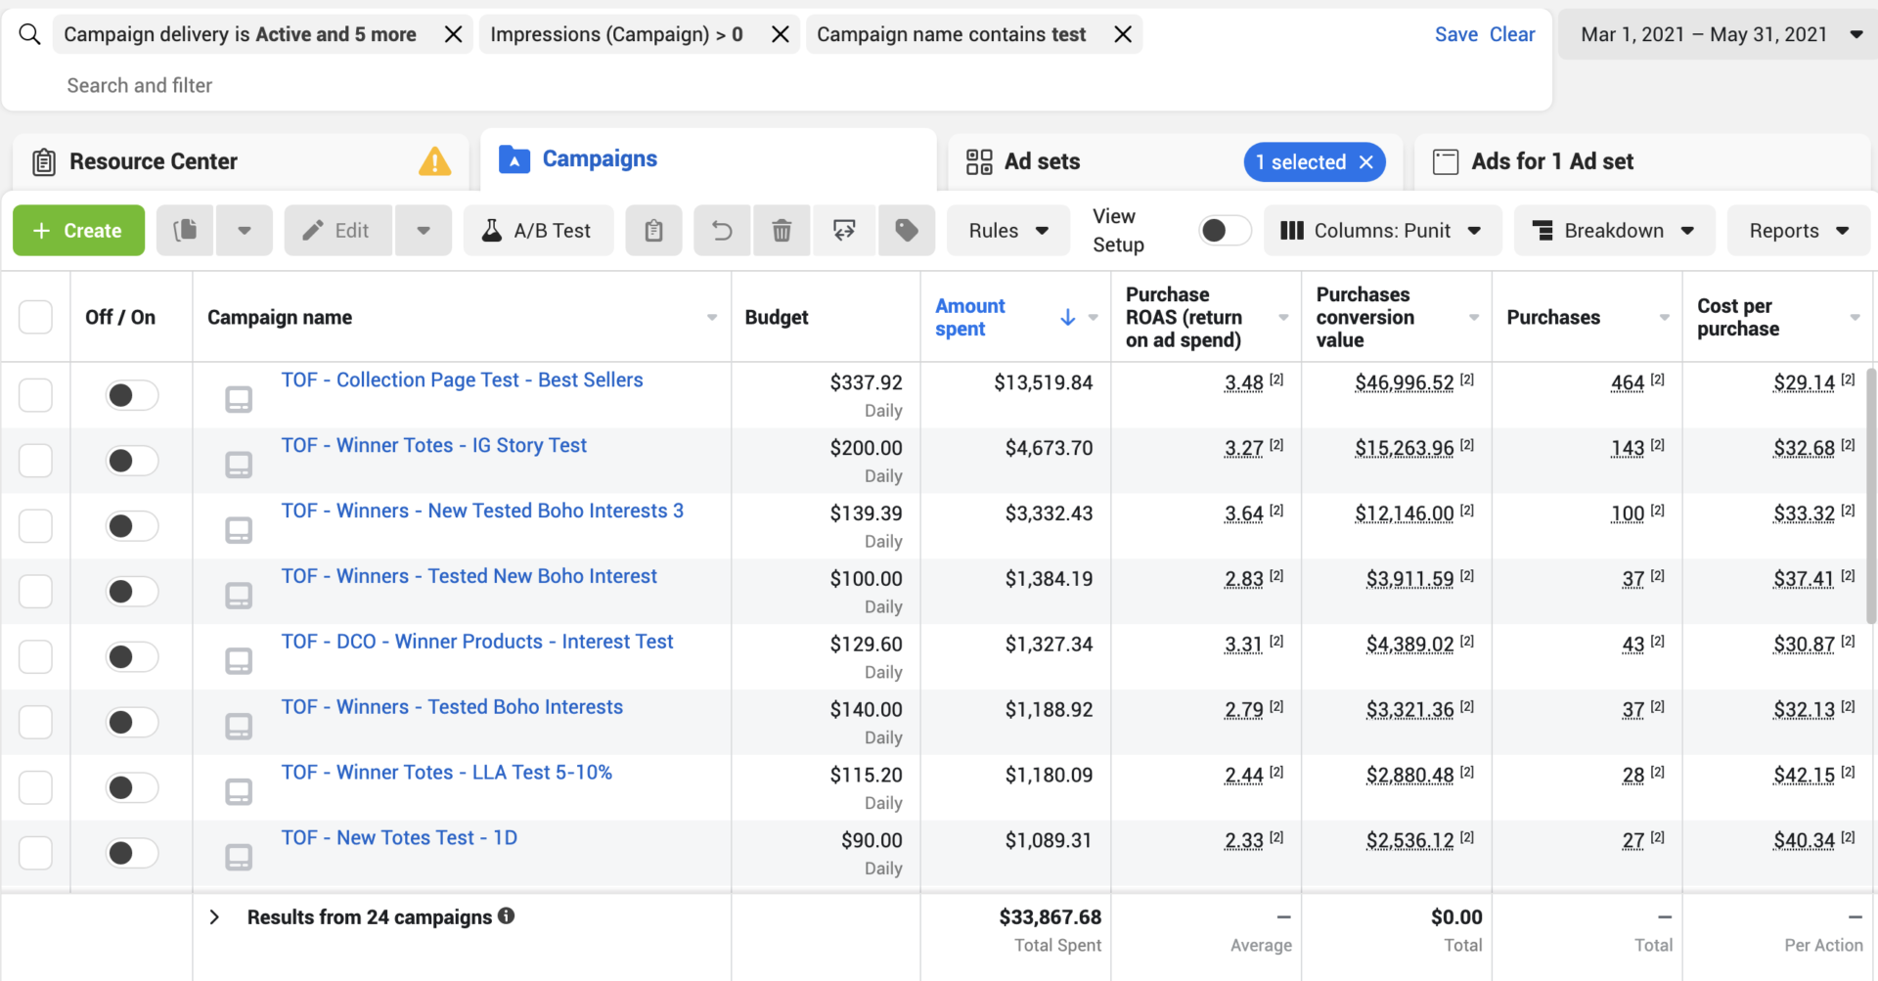This screenshot has width=1878, height=981.
Task: Open the Campaign name column menu arrow
Action: coord(712,317)
